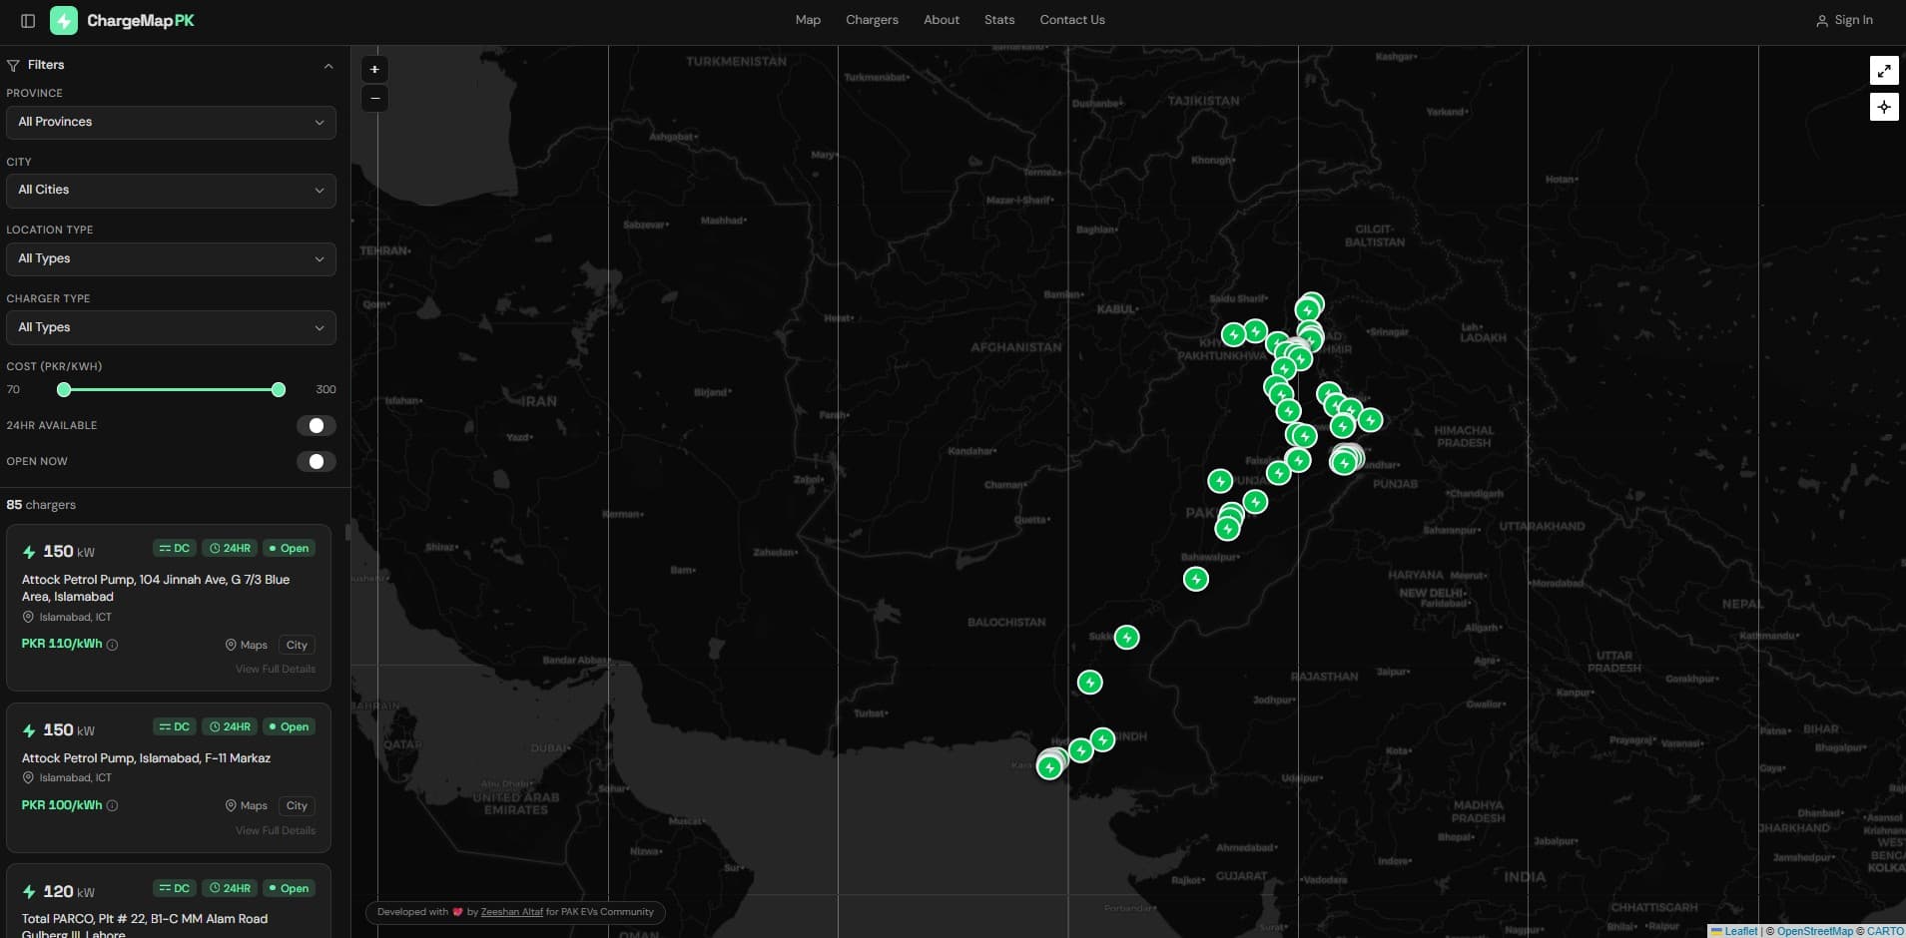Click the ChargeMapPK lightning logo

[x=64, y=20]
